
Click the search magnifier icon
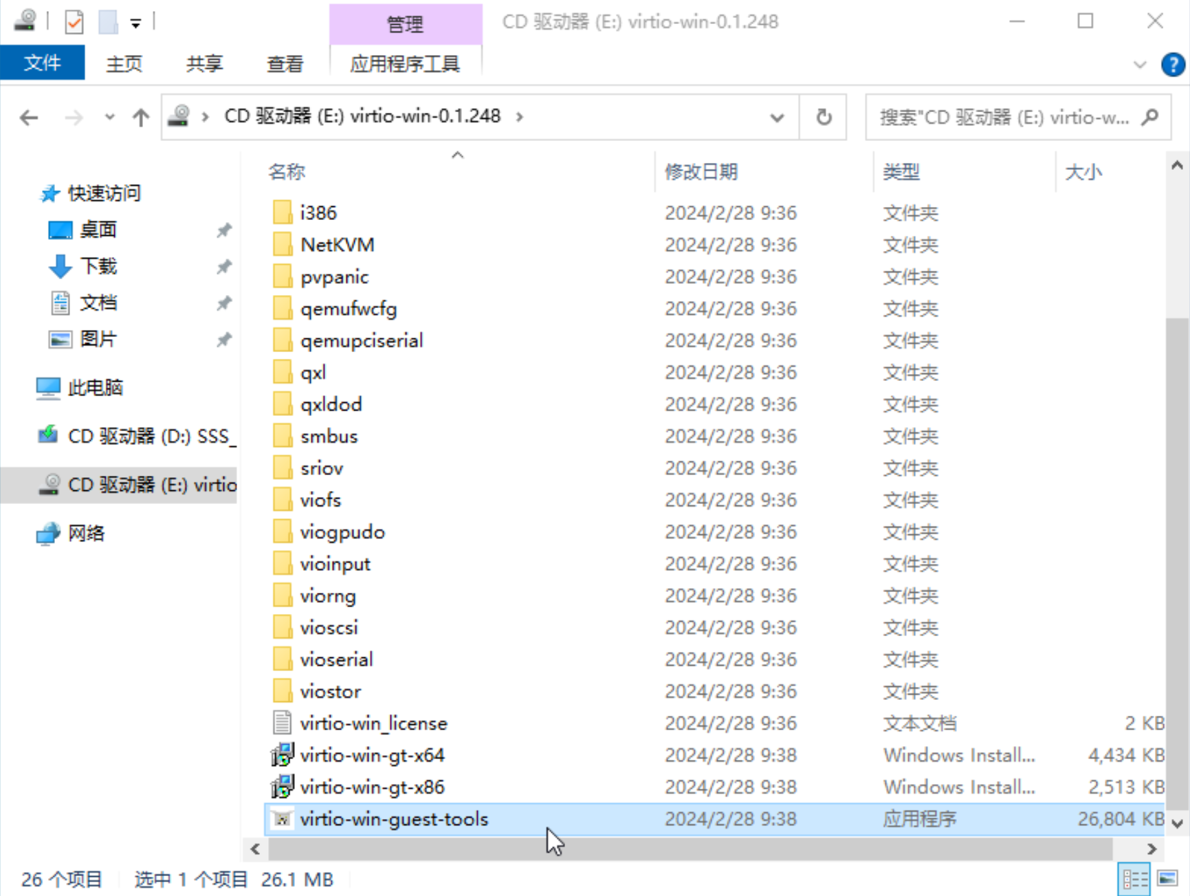[x=1150, y=117]
